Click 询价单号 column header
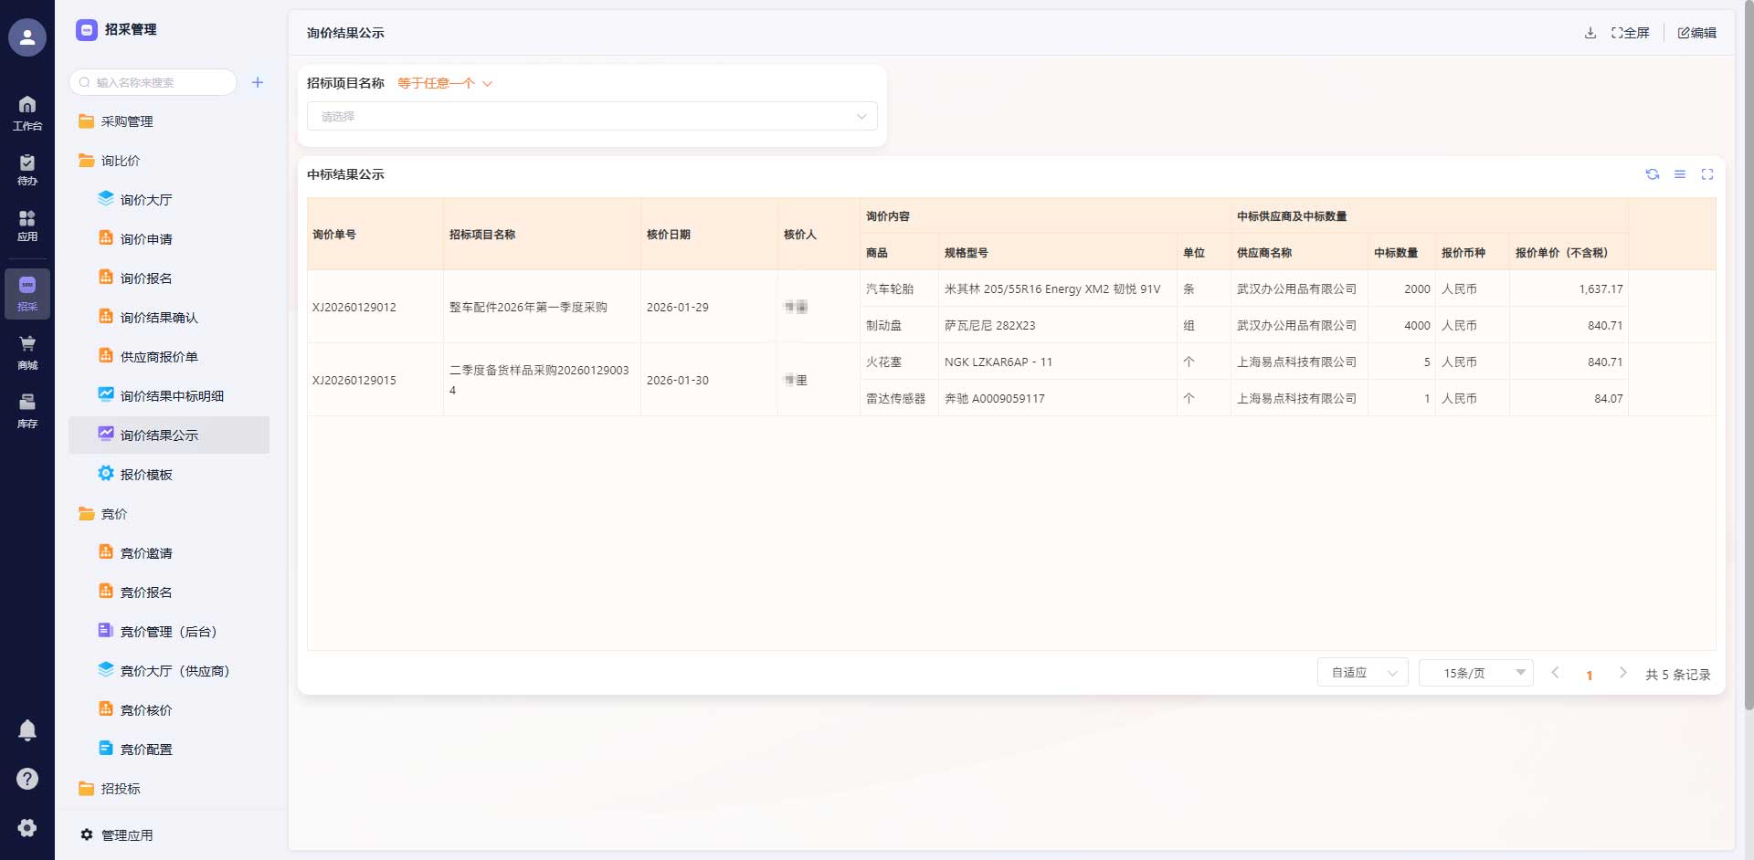The image size is (1754, 860). click(x=375, y=235)
